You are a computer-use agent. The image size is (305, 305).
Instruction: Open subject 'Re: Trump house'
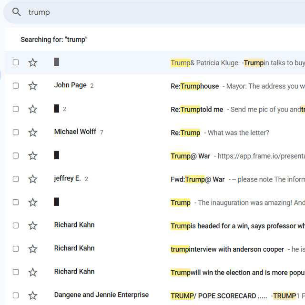click(x=195, y=86)
